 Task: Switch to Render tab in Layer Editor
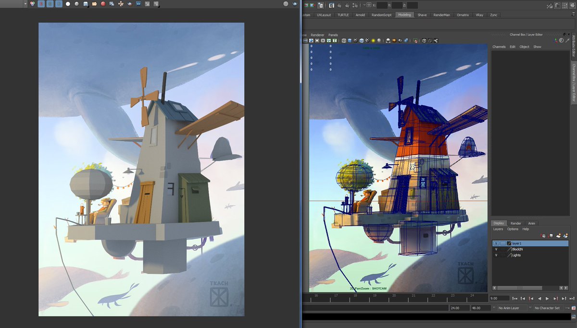click(515, 223)
